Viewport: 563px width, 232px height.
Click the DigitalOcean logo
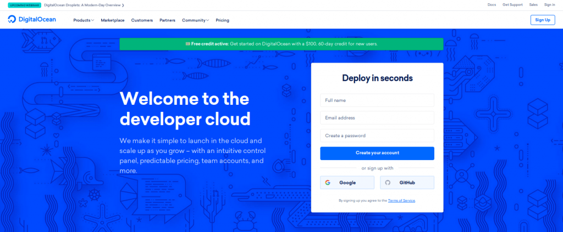coord(32,20)
